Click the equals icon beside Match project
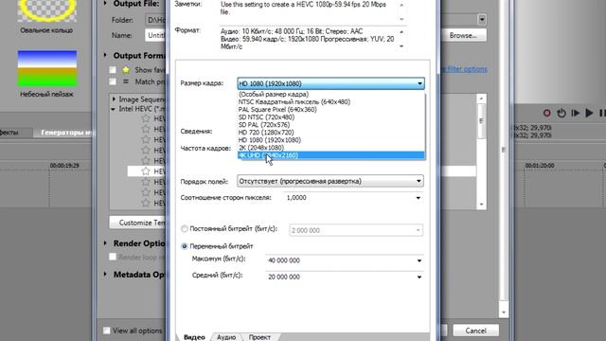The image size is (606, 341). [x=126, y=81]
